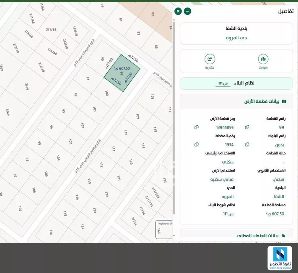
Task: Copy the block number value بدون
Action: pos(247,145)
